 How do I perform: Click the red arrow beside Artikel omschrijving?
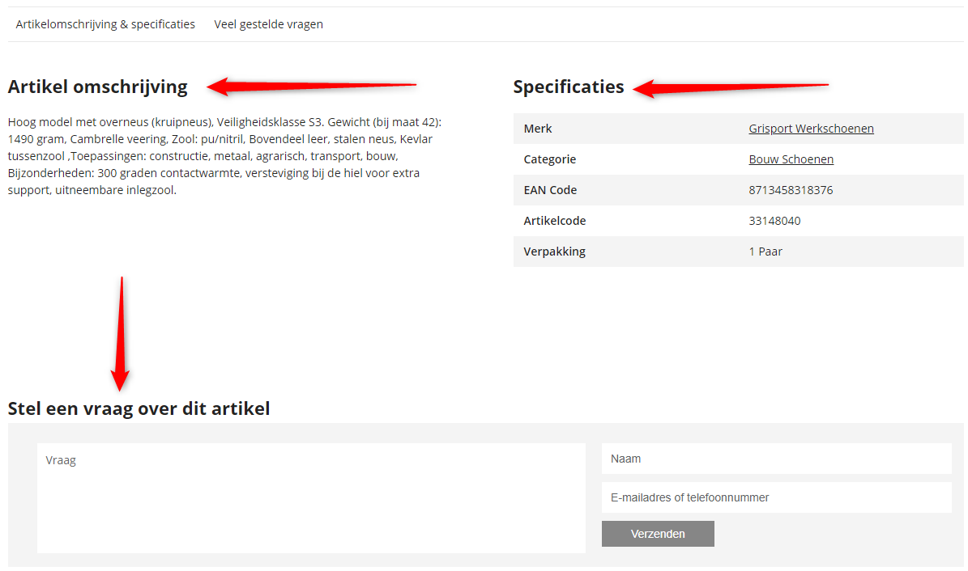tap(312, 87)
